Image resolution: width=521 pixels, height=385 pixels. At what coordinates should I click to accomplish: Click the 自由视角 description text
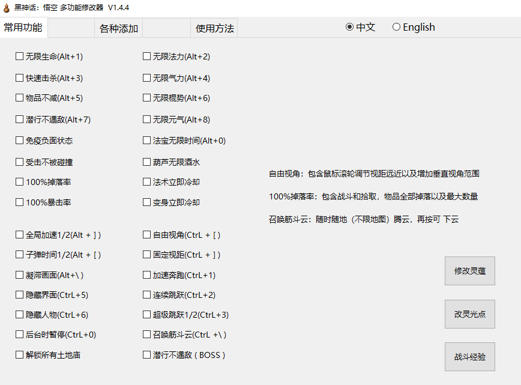coord(374,174)
